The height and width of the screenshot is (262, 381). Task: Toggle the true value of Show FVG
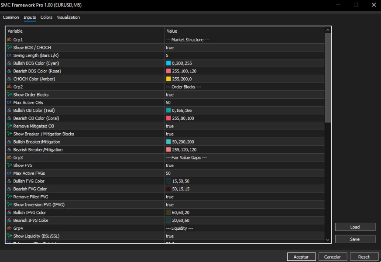170,165
